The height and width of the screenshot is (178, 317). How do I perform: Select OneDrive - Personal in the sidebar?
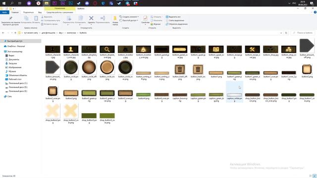click(16, 46)
